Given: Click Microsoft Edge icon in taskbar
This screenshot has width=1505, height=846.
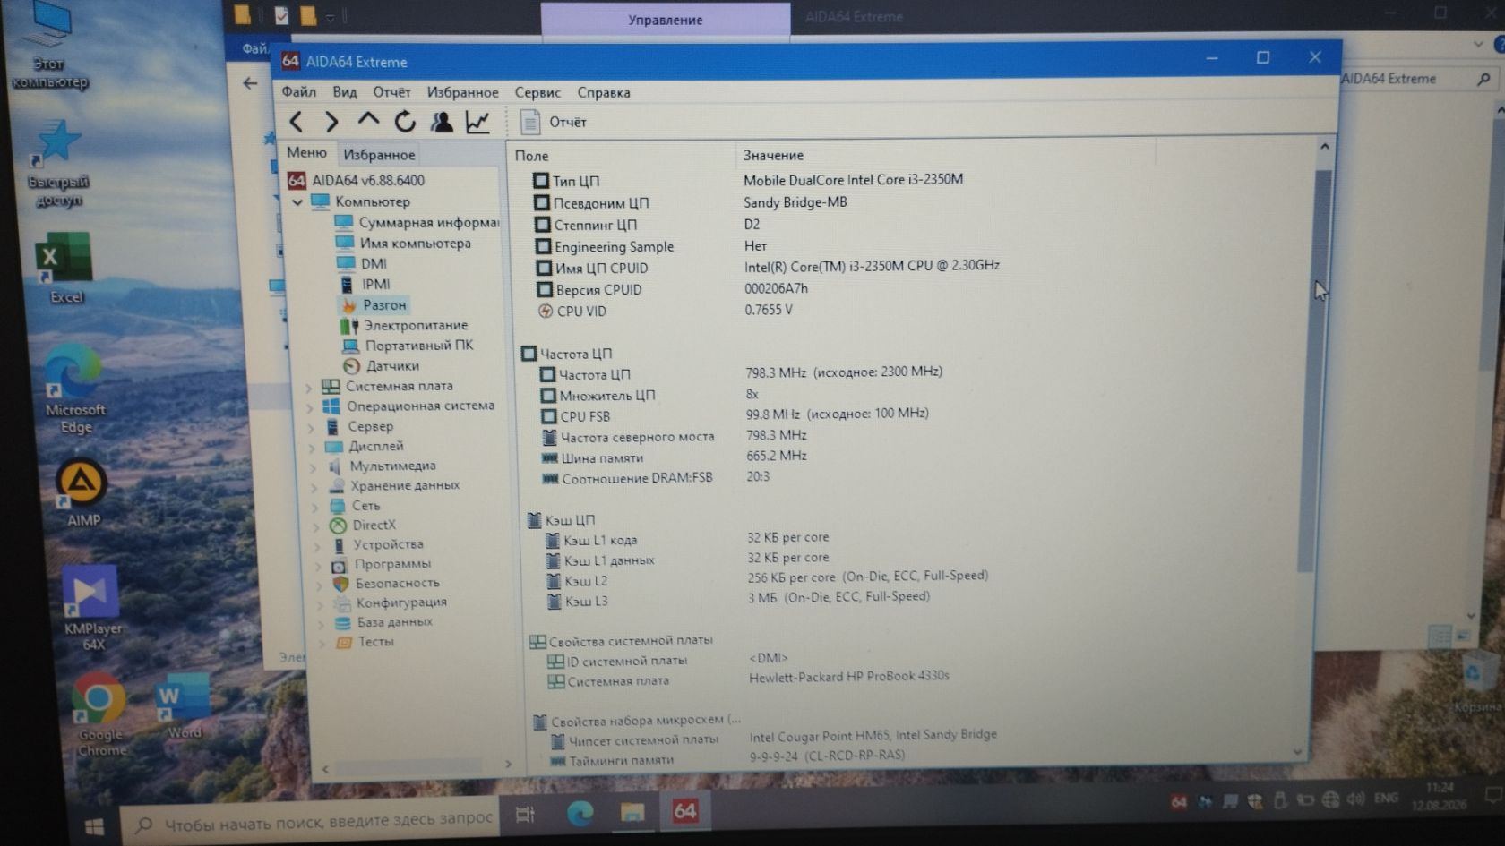Looking at the screenshot, I should (580, 812).
